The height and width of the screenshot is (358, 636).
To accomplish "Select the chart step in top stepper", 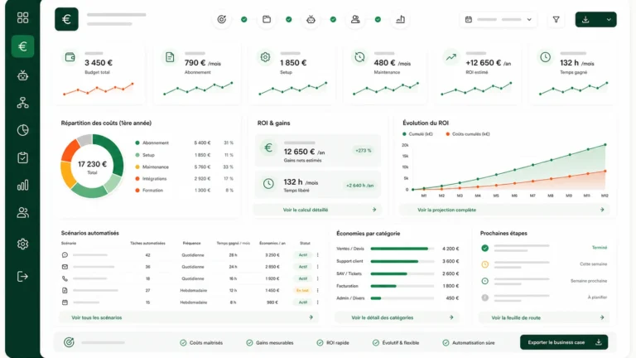I will tap(400, 20).
